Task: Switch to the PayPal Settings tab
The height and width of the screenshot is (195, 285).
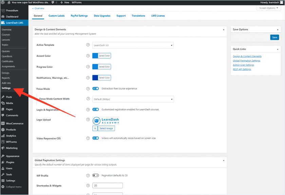Action: pos(79,16)
